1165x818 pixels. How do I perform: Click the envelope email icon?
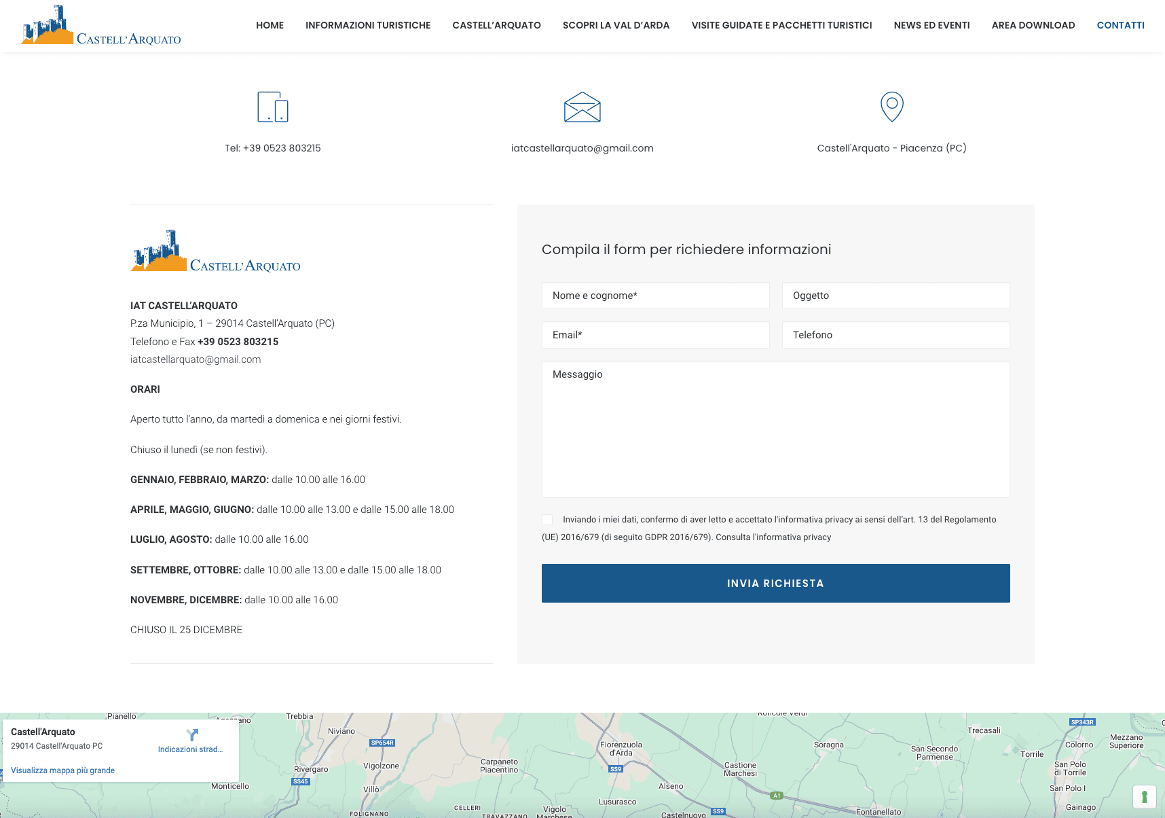click(x=582, y=107)
